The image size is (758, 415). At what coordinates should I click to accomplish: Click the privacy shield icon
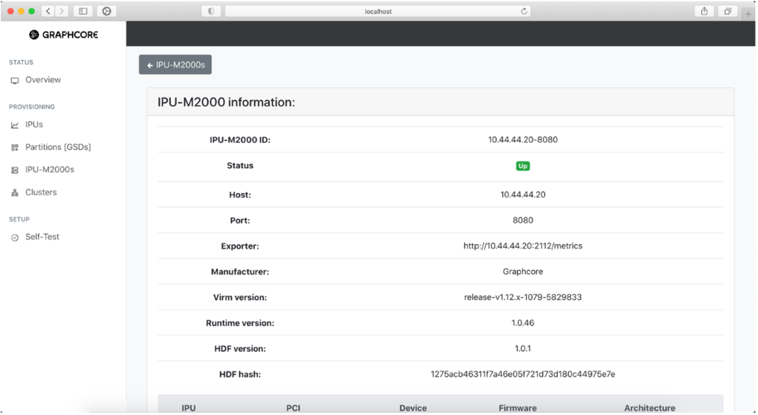click(x=211, y=11)
